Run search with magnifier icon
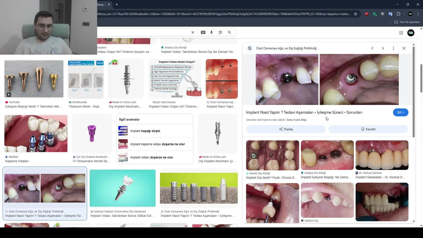The image size is (423, 238). [x=229, y=32]
